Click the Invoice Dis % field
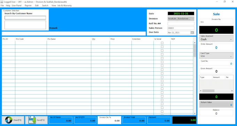 [x=109, y=120]
